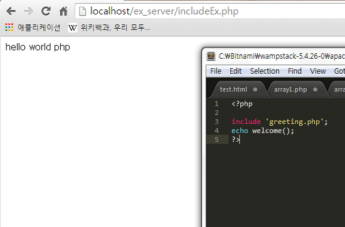Open the Edit menu in Sublime Text

click(236, 71)
